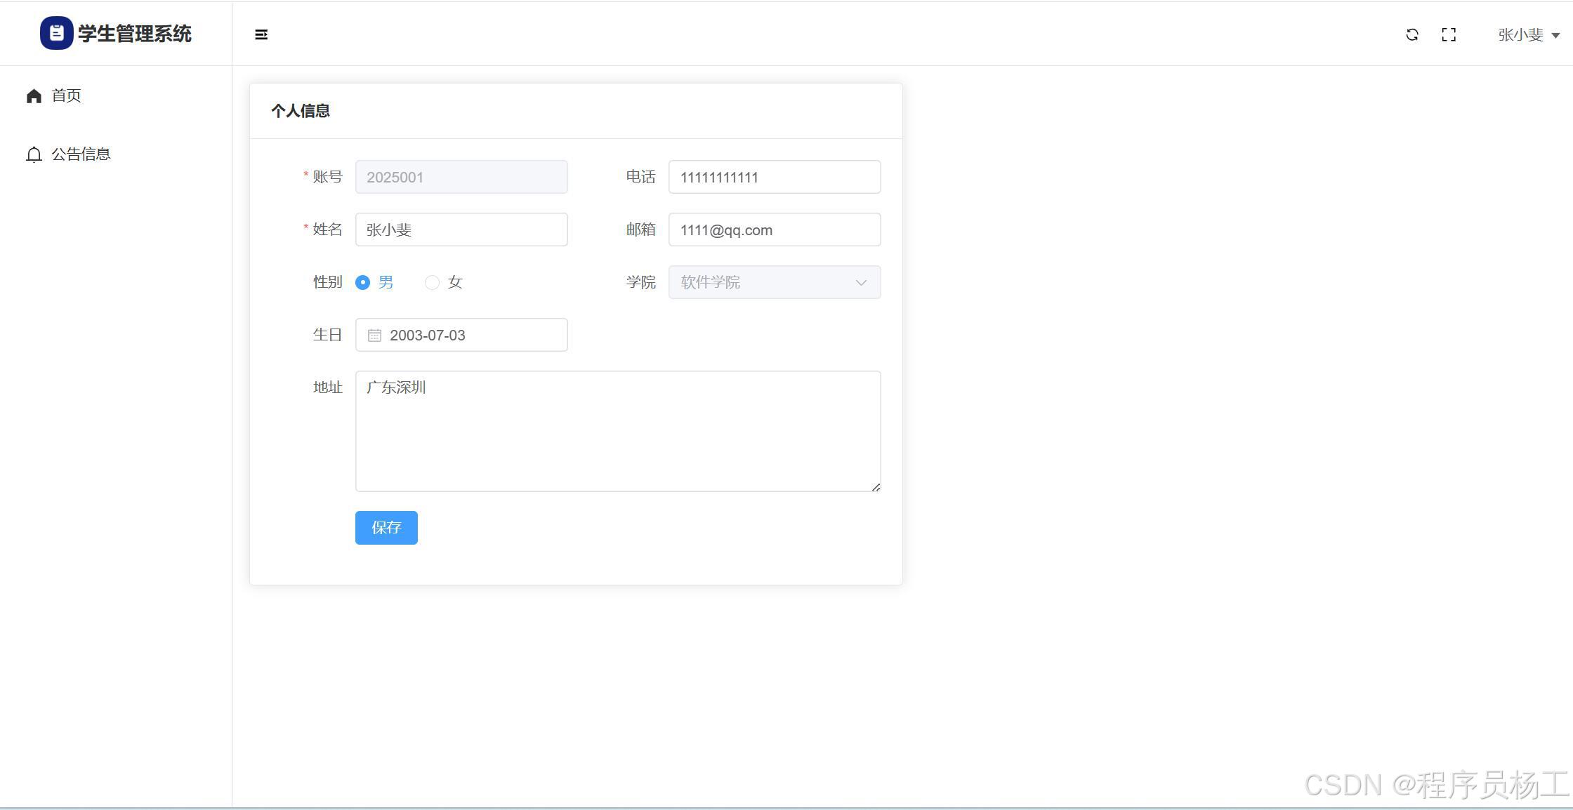Expand the 学院 college dropdown
1573x810 pixels.
(x=774, y=282)
